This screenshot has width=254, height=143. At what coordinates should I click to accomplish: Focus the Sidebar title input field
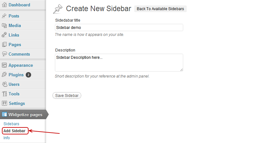coord(119,28)
